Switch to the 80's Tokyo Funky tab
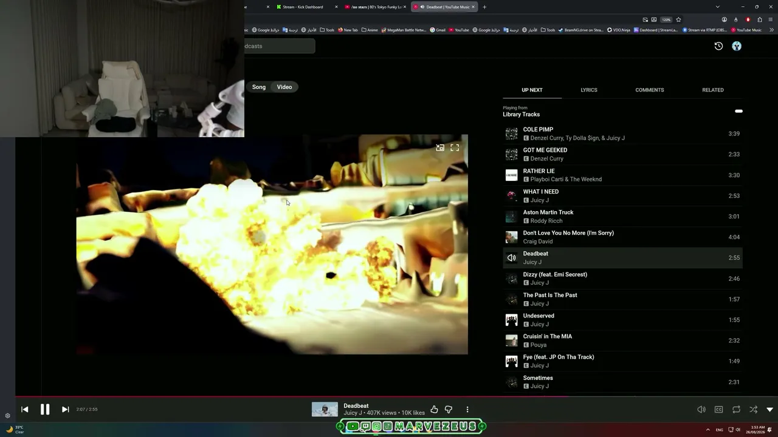778x437 pixels. (375, 7)
